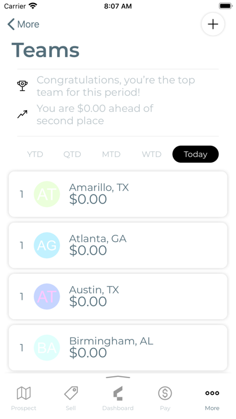Open the Prospect map tab
The width and height of the screenshot is (236, 419).
(x=23, y=398)
